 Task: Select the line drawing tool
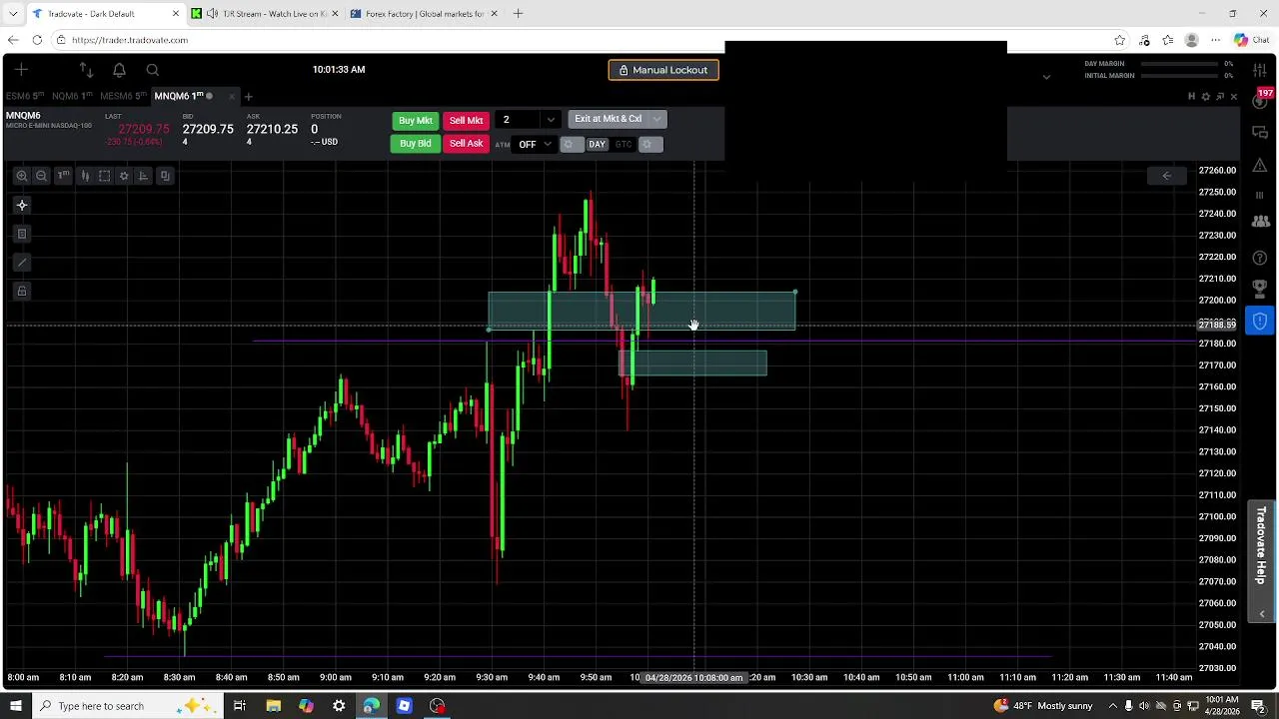(22, 263)
